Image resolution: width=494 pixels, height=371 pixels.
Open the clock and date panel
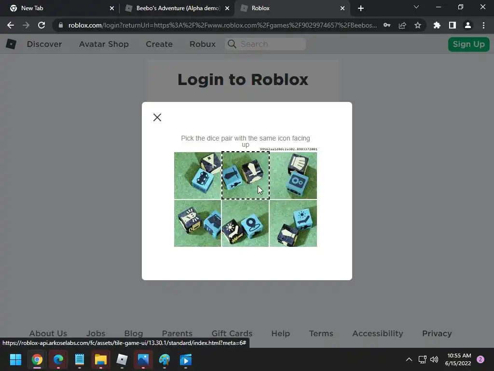point(458,359)
